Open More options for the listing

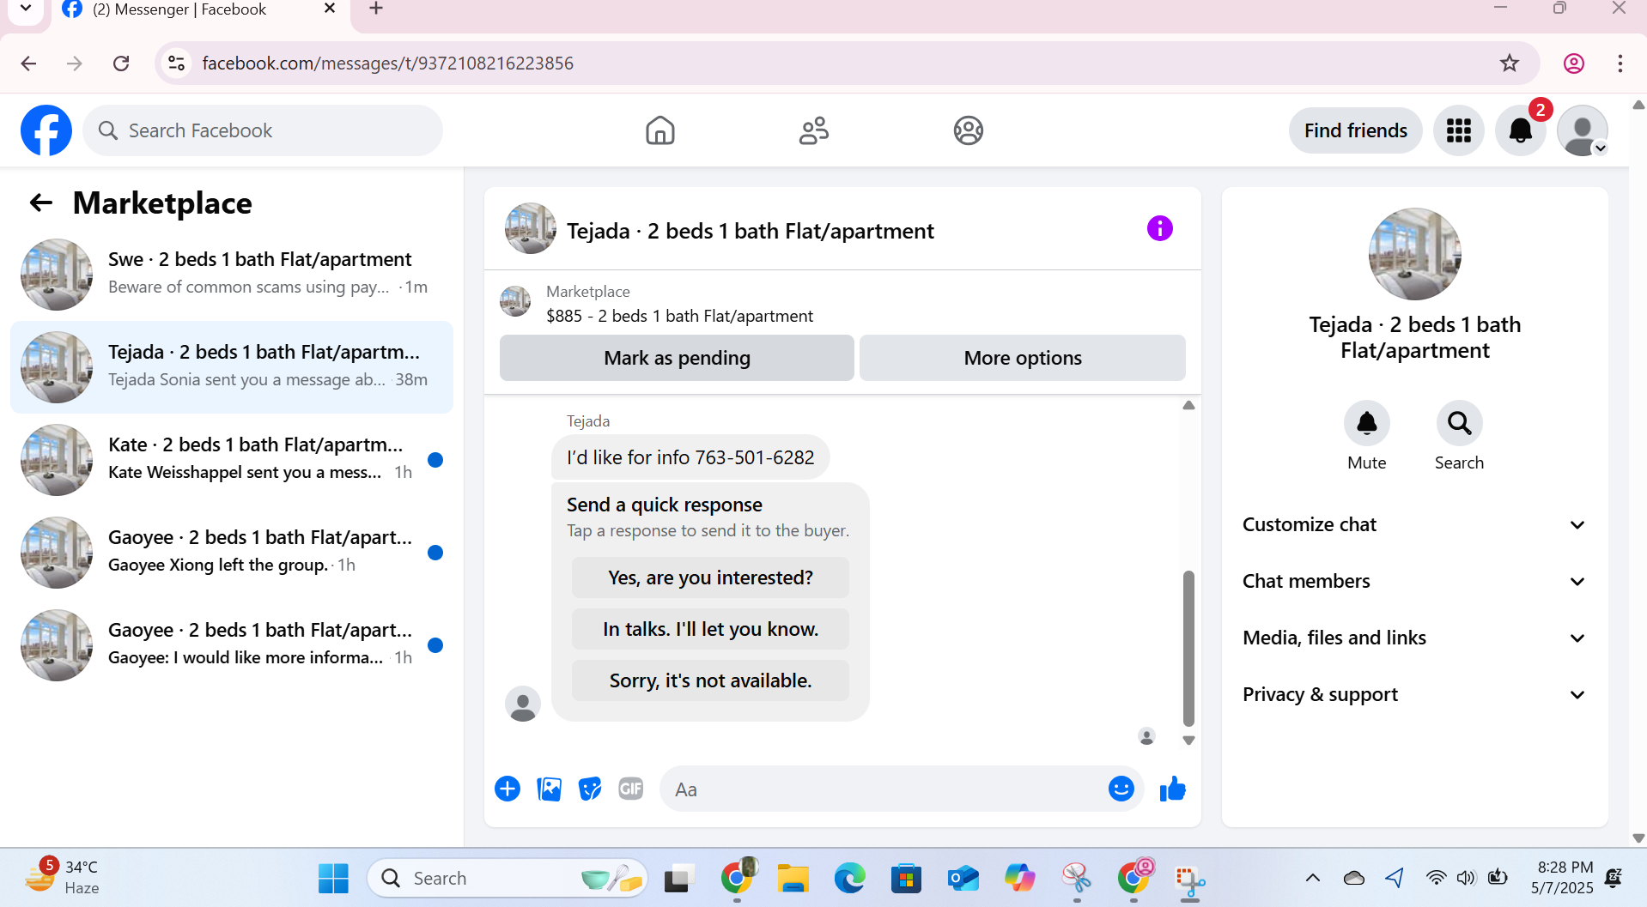pos(1022,358)
